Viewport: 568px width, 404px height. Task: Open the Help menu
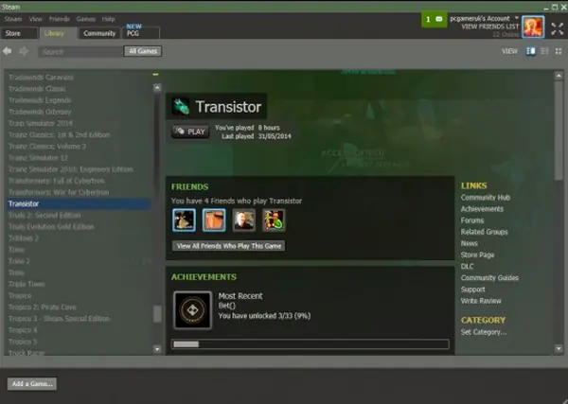[x=108, y=19]
